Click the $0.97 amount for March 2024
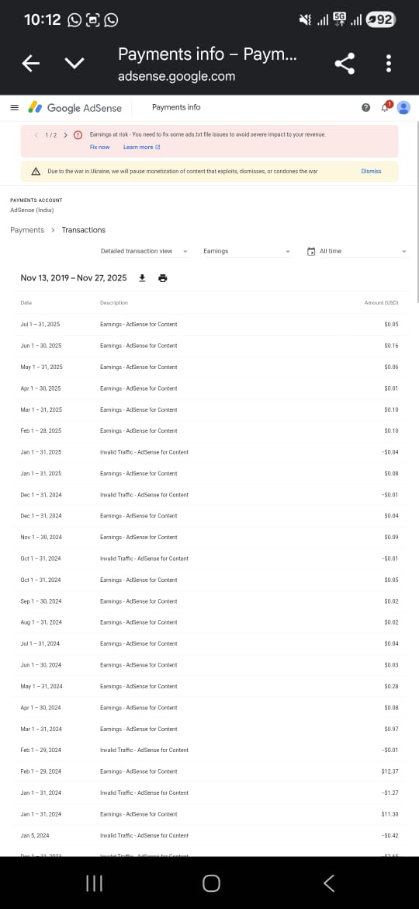 [x=391, y=729]
